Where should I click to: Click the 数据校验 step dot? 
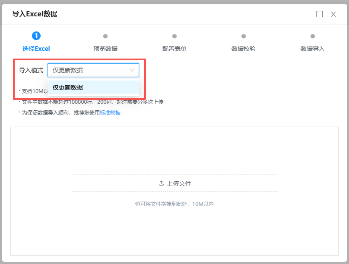click(244, 36)
